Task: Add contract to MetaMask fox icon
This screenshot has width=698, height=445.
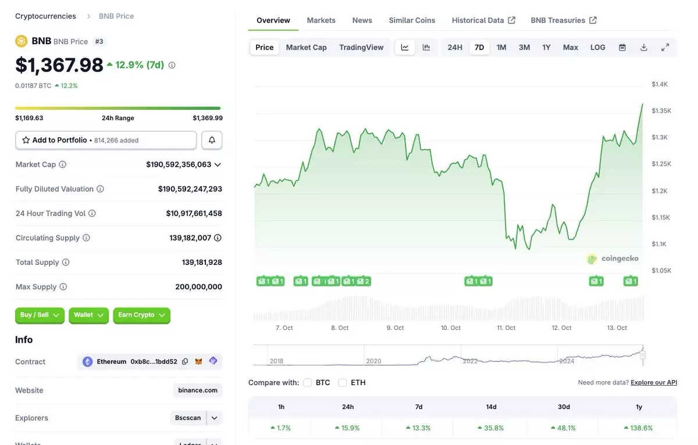Action: click(x=199, y=361)
